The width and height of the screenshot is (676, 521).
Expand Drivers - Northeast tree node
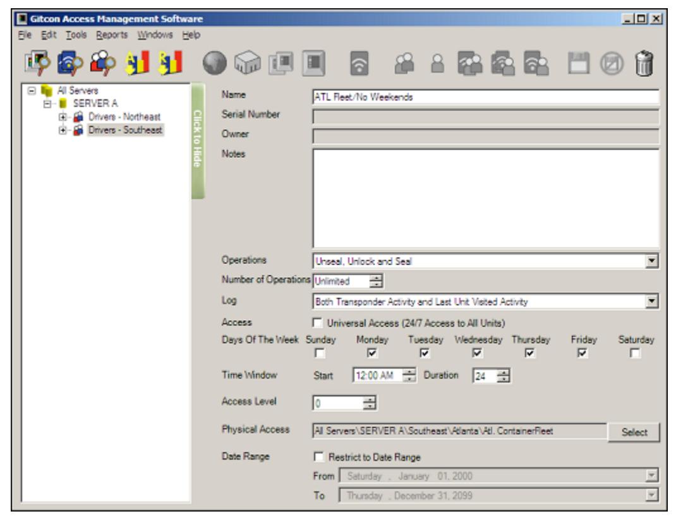coord(63,117)
